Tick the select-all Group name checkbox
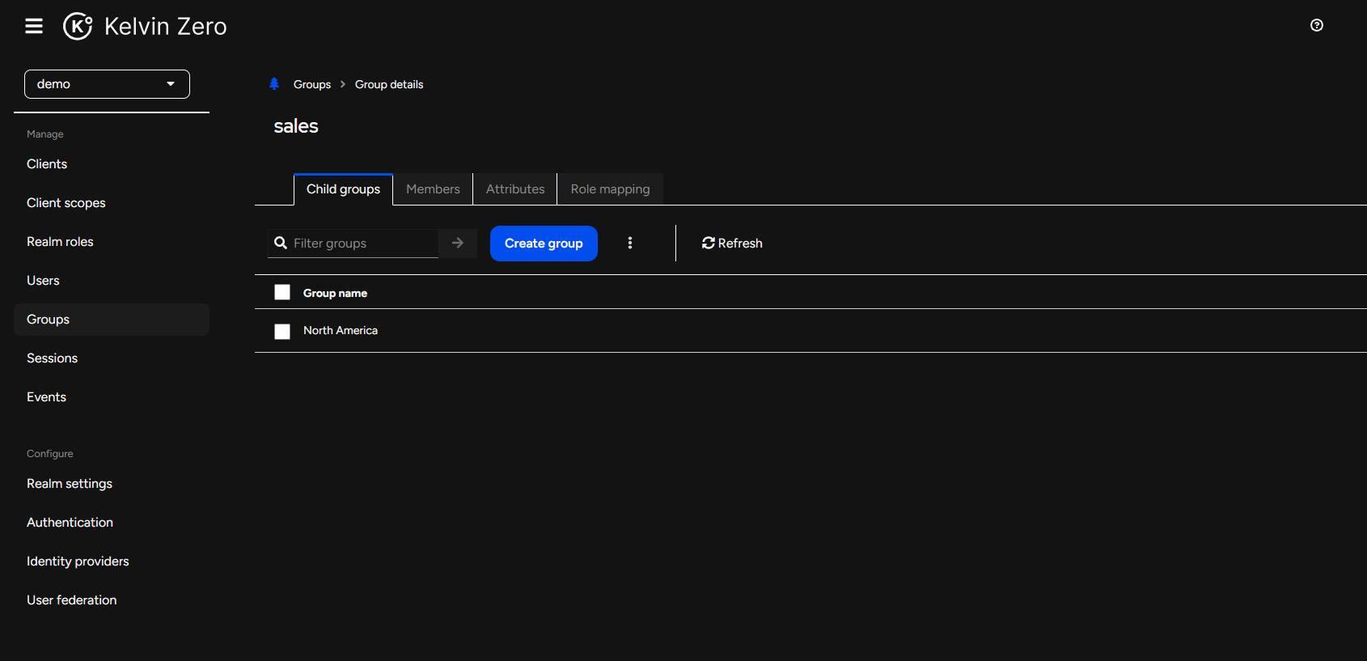Screen dimensions: 1367x661 (x=282, y=293)
